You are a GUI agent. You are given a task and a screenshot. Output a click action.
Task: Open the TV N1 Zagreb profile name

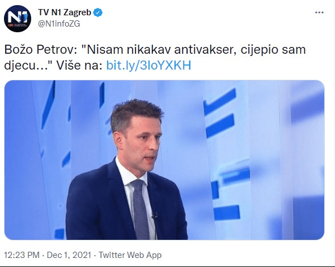(x=65, y=12)
